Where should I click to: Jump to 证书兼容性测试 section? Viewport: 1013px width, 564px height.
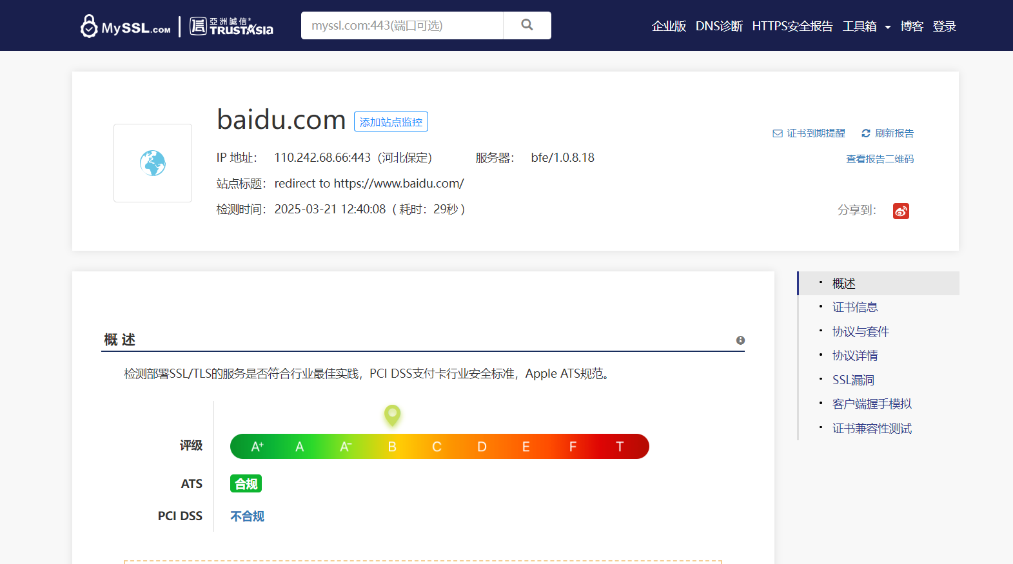pos(872,429)
